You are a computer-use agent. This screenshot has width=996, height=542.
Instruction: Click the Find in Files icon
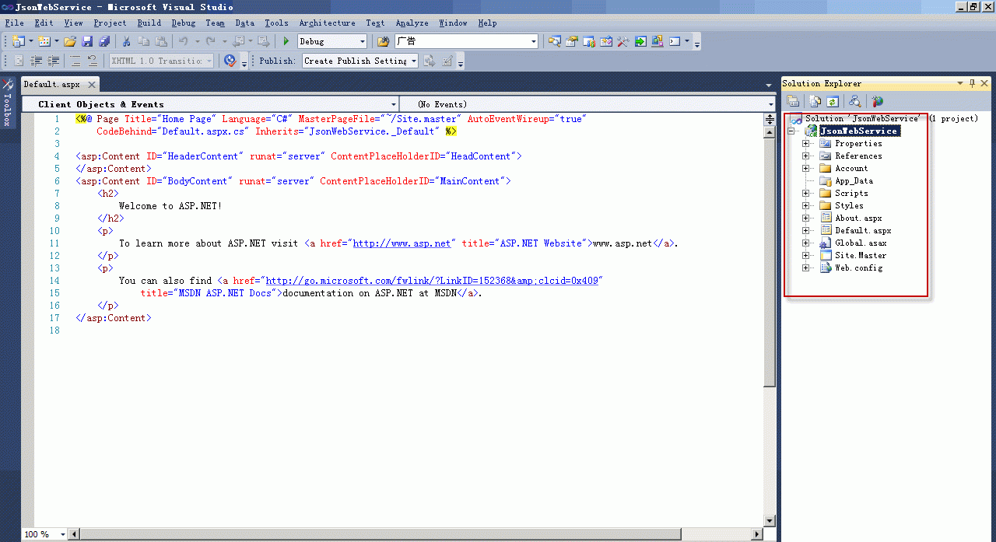click(x=383, y=41)
